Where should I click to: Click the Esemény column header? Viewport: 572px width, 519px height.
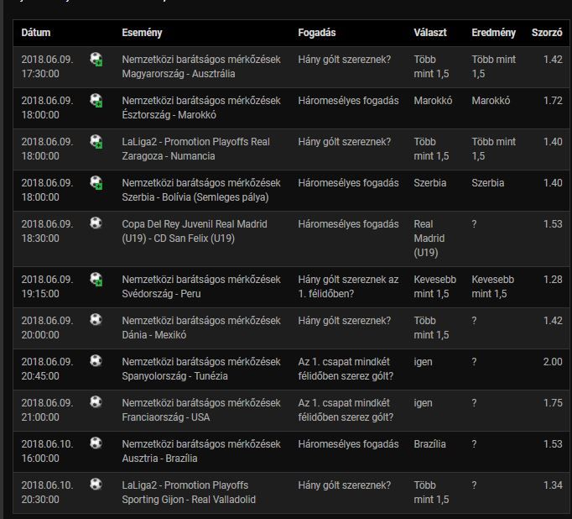142,33
